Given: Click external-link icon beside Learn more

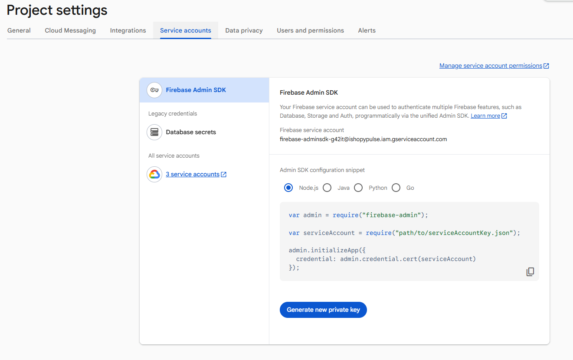Looking at the screenshot, I should 504,116.
